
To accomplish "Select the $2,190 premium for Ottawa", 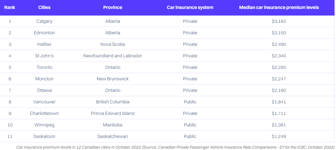I will coord(279,91).
